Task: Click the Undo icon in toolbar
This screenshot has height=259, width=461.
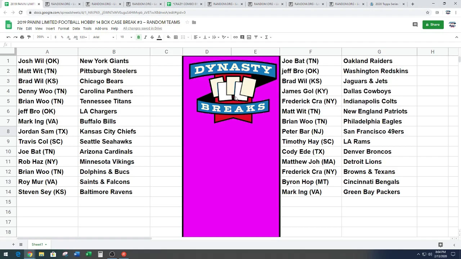Action: click(8, 37)
